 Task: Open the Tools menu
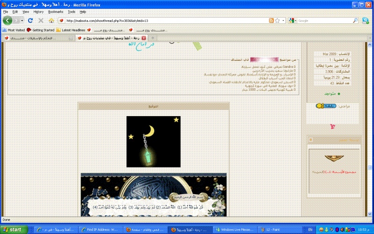tap(71, 11)
